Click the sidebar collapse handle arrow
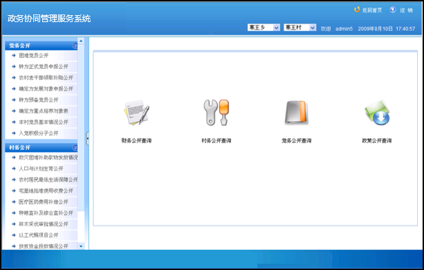Viewport: 424px width, 270px height. pyautogui.click(x=87, y=139)
